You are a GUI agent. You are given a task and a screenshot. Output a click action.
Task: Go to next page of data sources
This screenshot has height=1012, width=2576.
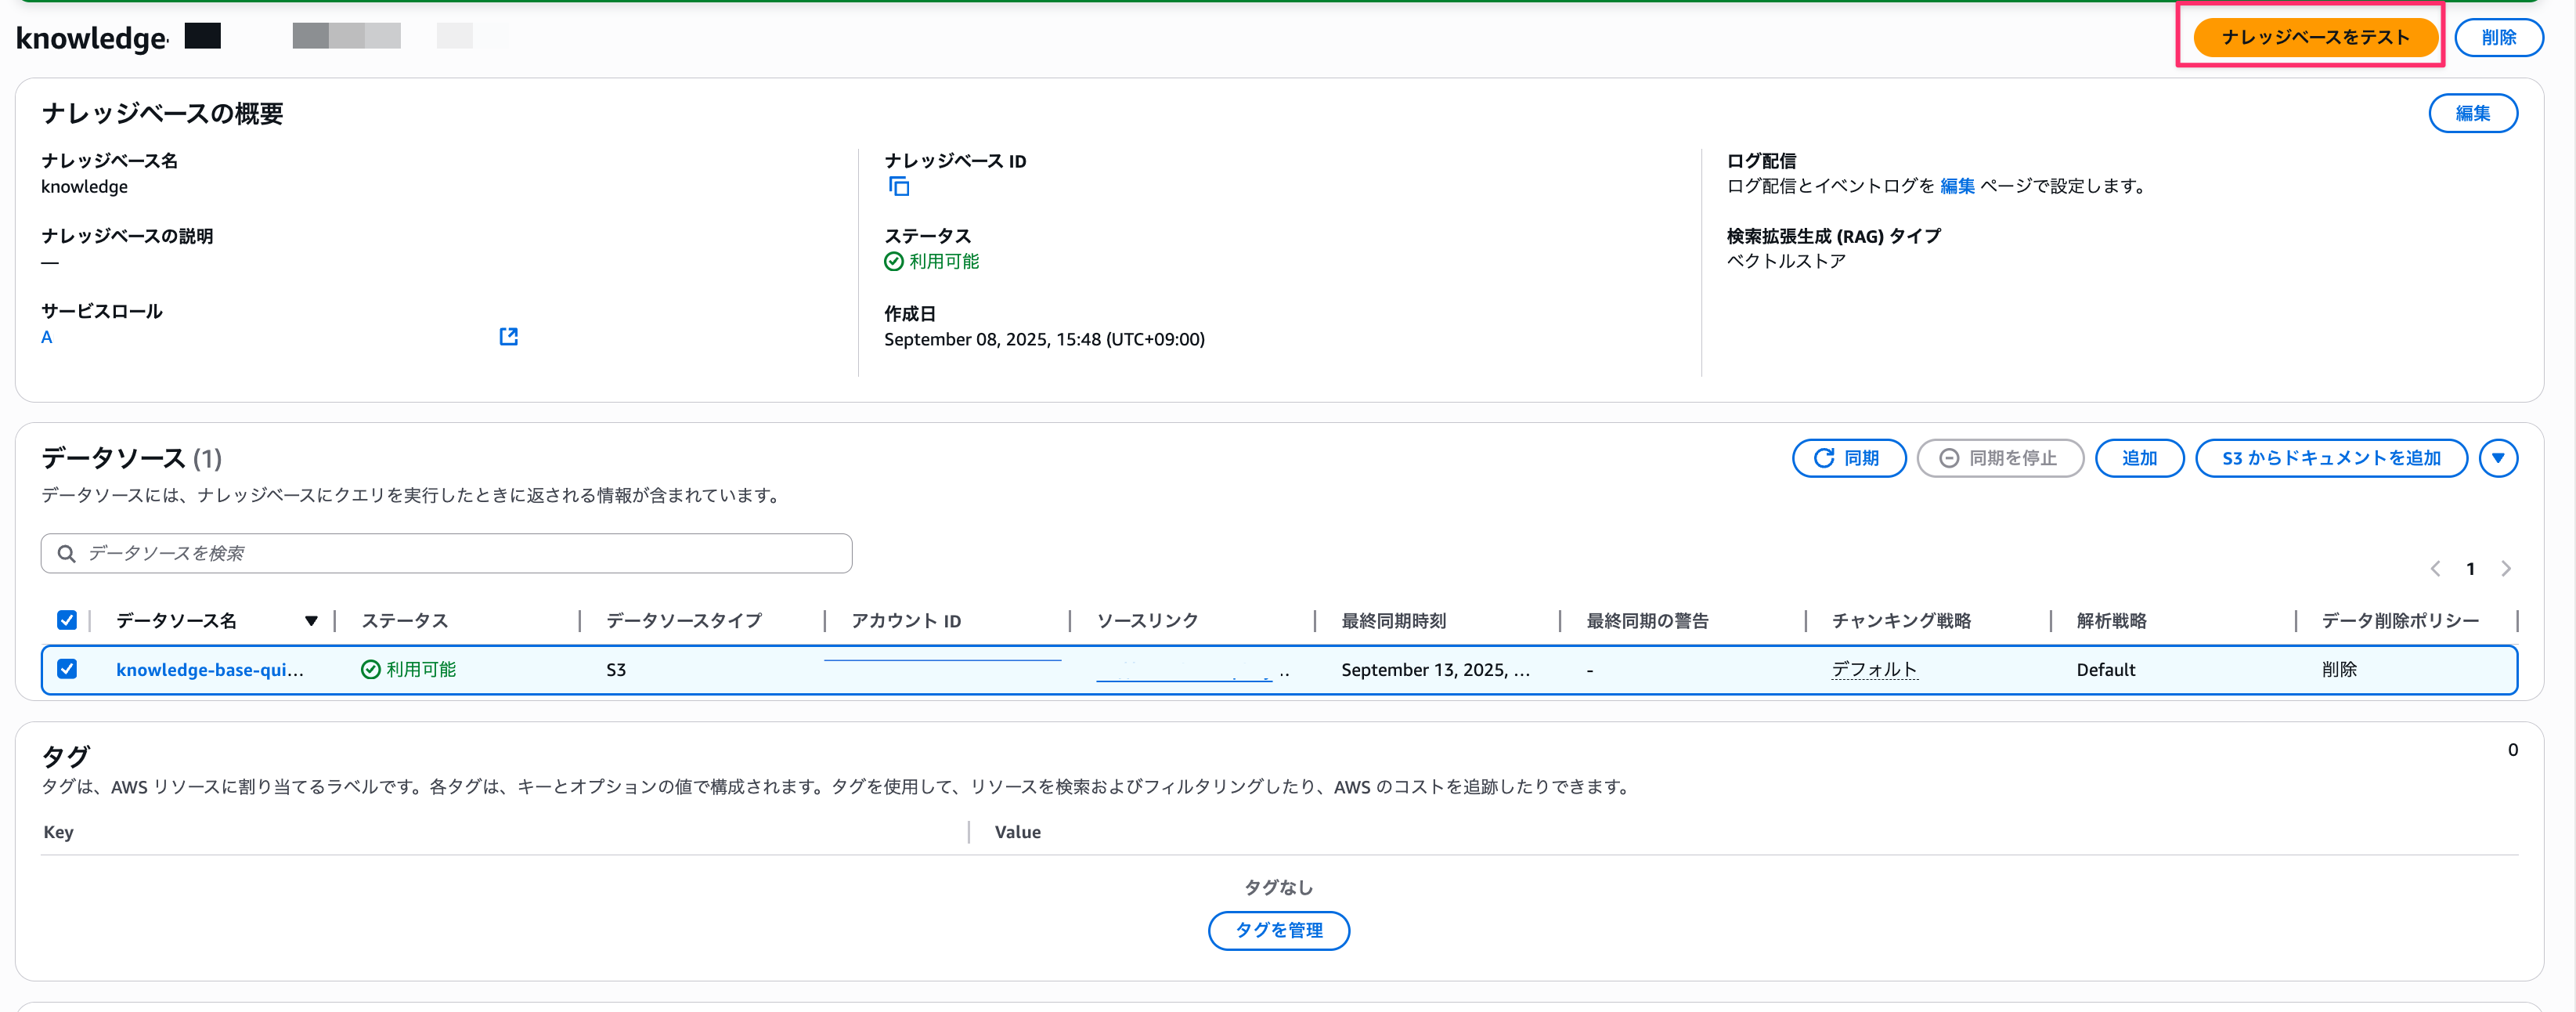click(2505, 569)
